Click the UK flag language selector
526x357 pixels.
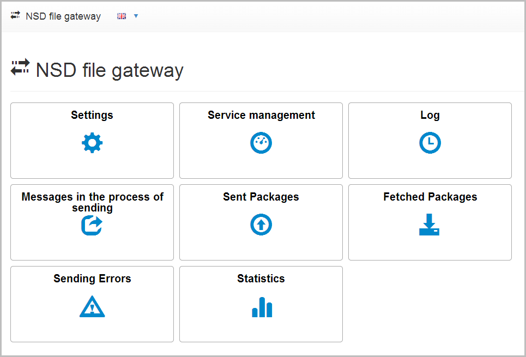(x=122, y=16)
